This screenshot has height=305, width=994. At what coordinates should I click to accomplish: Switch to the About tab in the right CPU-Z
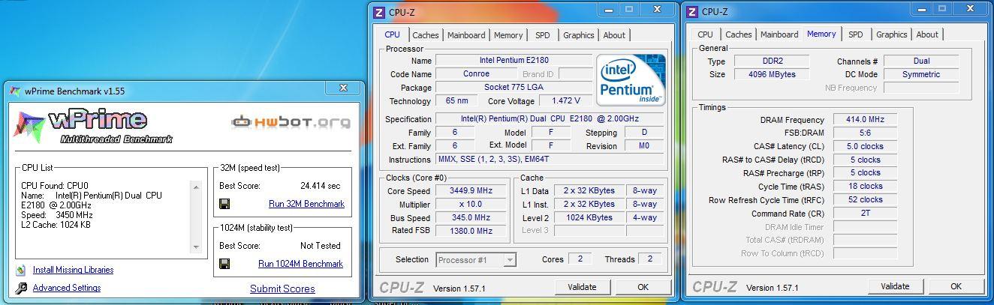tap(927, 34)
